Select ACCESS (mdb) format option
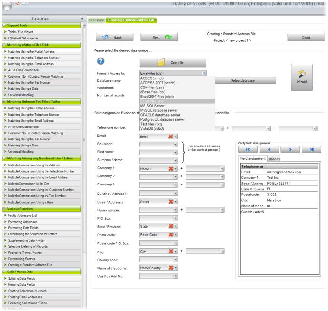This screenshot has height=311, width=328. 177,78
